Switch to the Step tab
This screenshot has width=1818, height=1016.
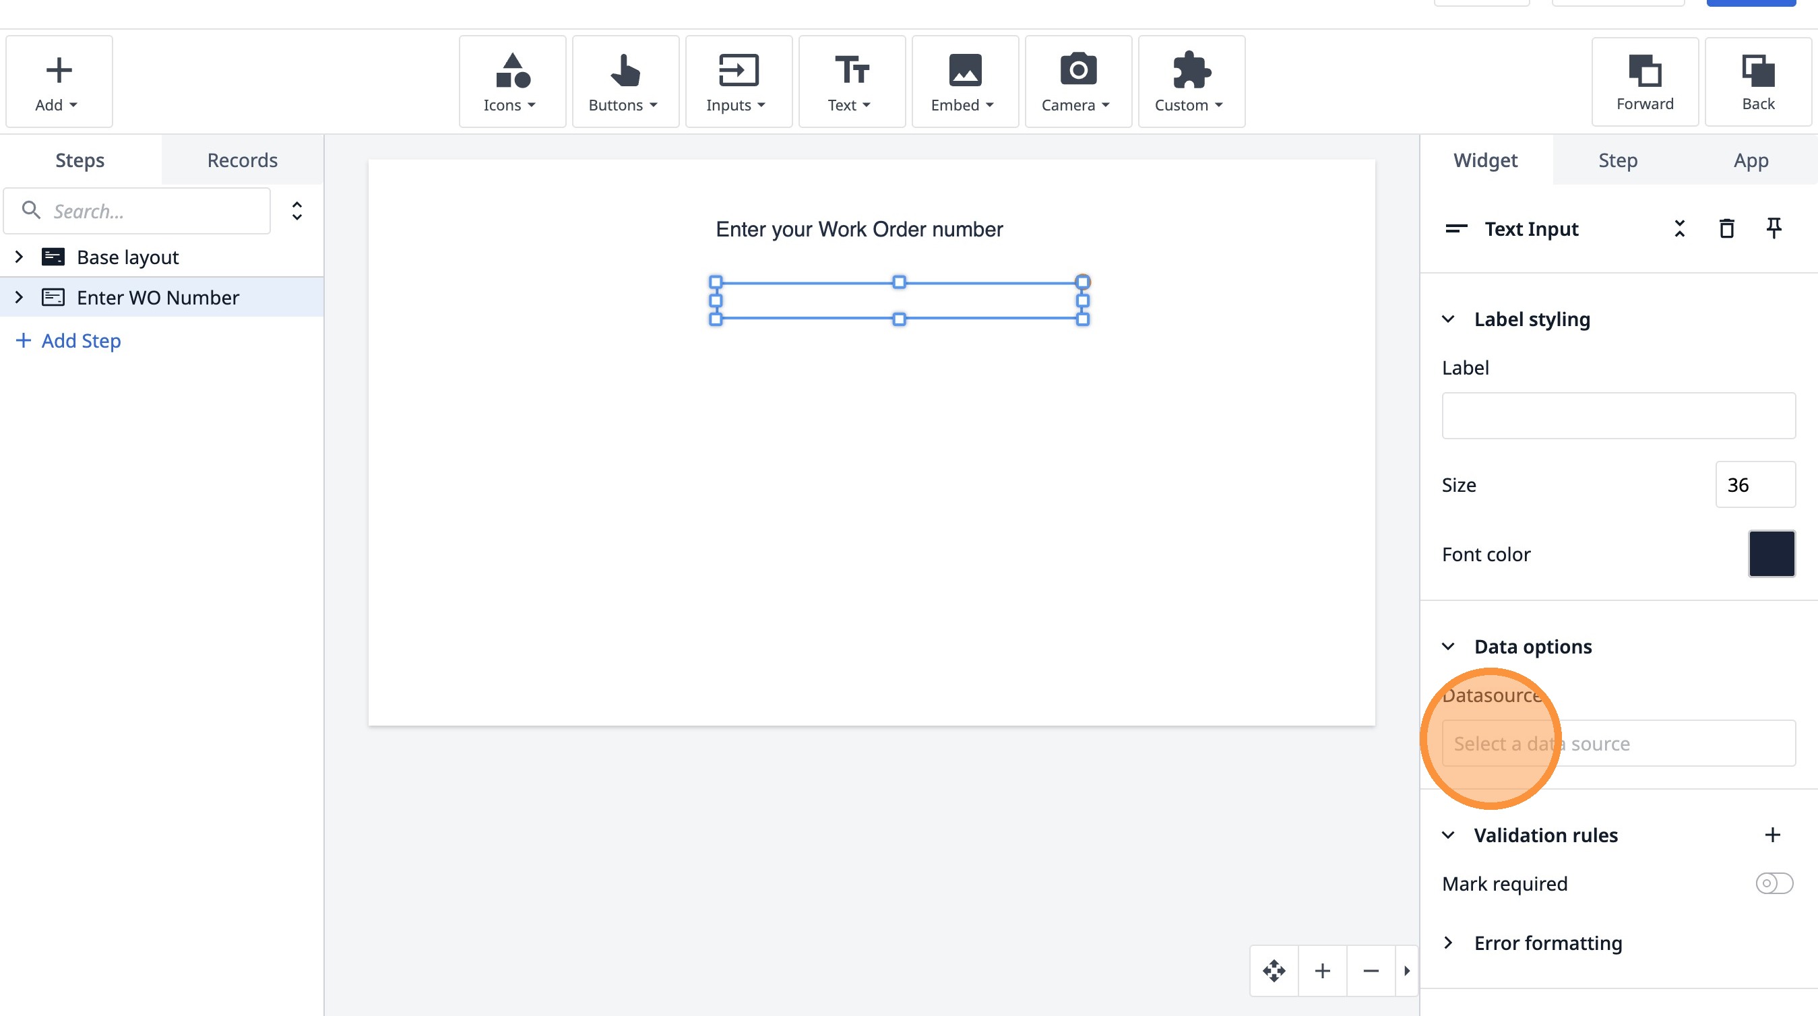point(1617,160)
